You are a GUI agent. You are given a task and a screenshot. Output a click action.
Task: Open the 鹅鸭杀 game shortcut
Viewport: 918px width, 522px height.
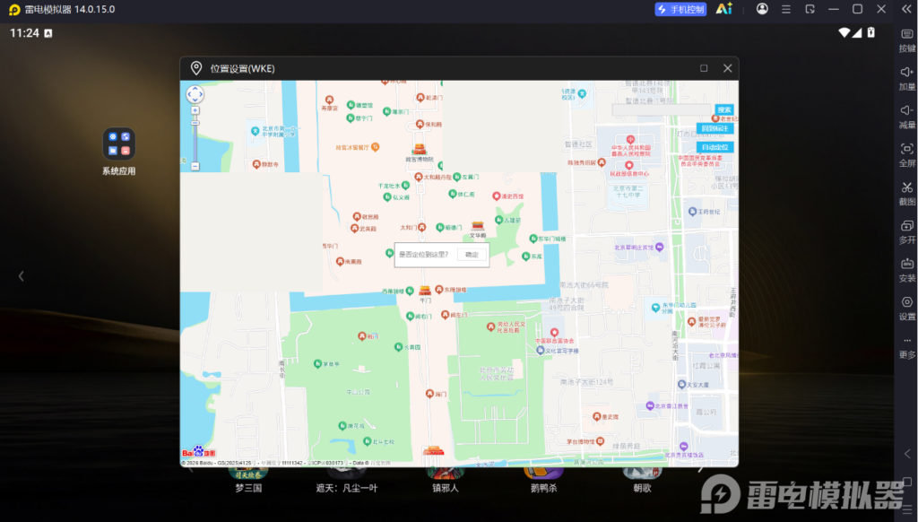(x=543, y=479)
